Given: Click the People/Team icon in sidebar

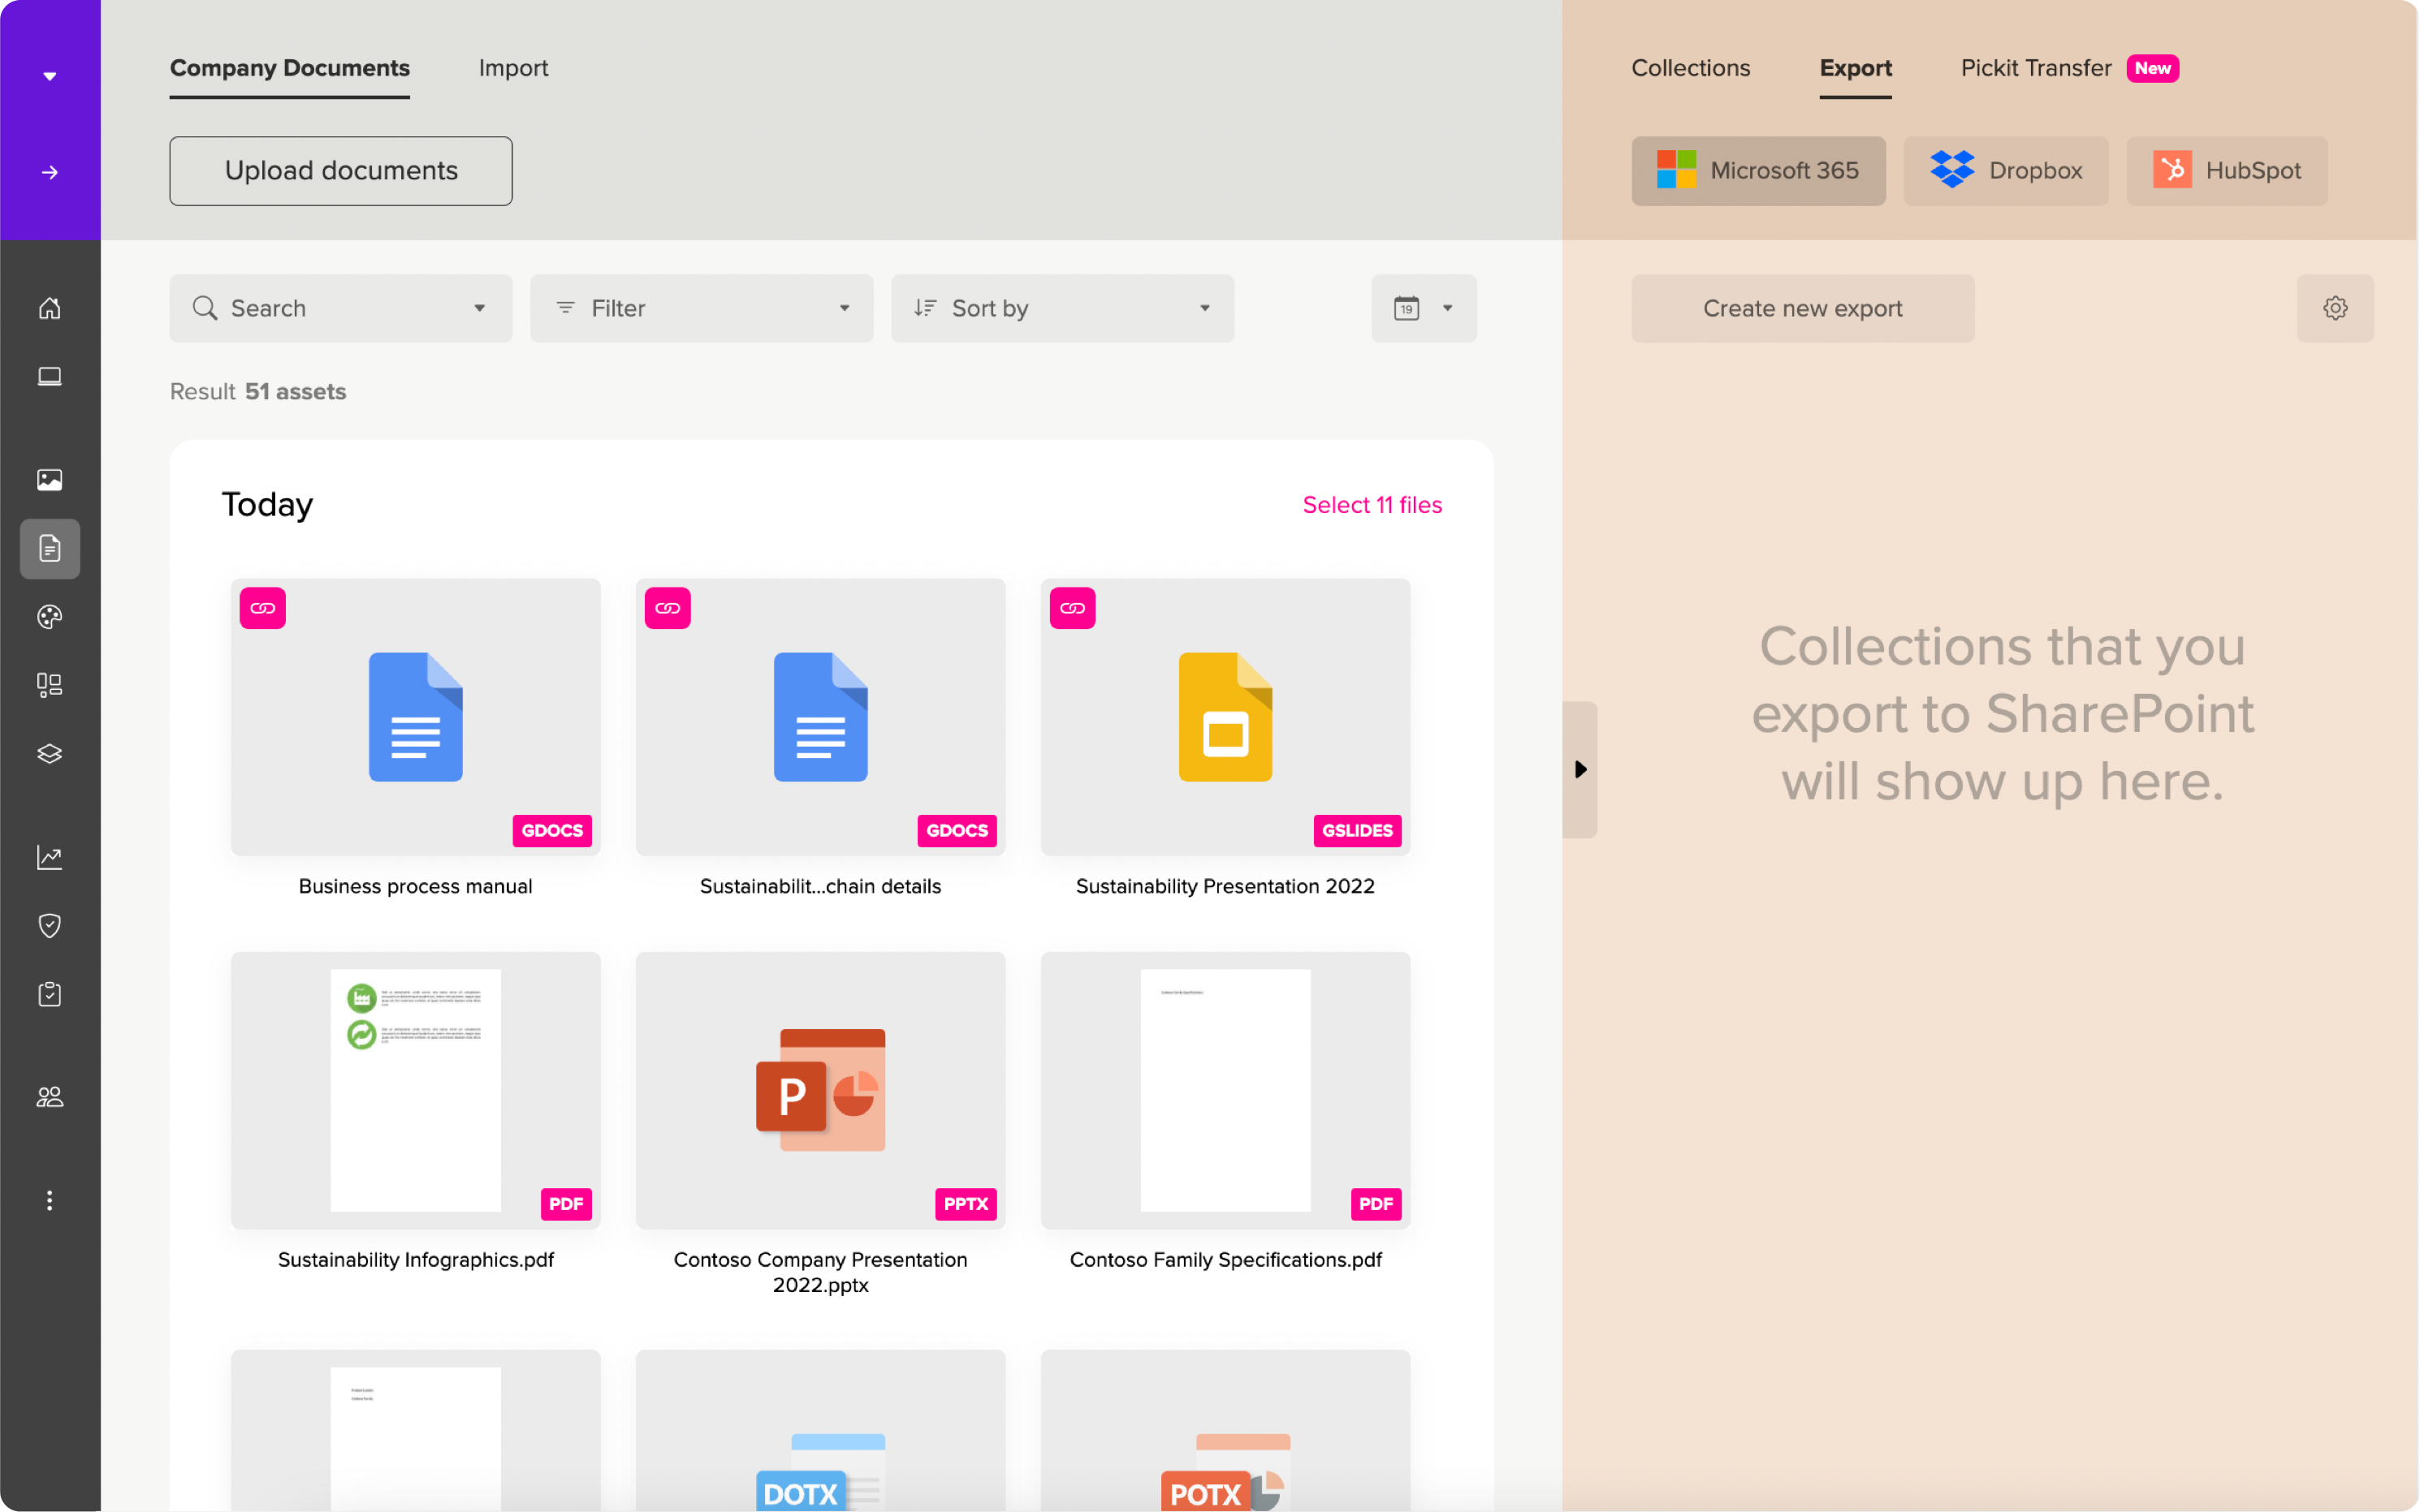Looking at the screenshot, I should tap(49, 1097).
